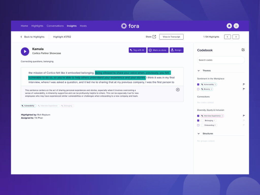Collapse the Structures section
This screenshot has width=260, height=195.
[199, 134]
